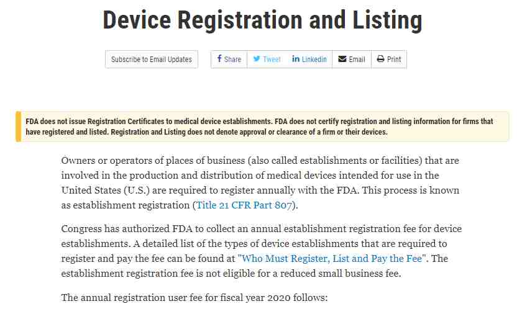
Task: Click the Device Registration and Listing heading
Action: (262, 20)
